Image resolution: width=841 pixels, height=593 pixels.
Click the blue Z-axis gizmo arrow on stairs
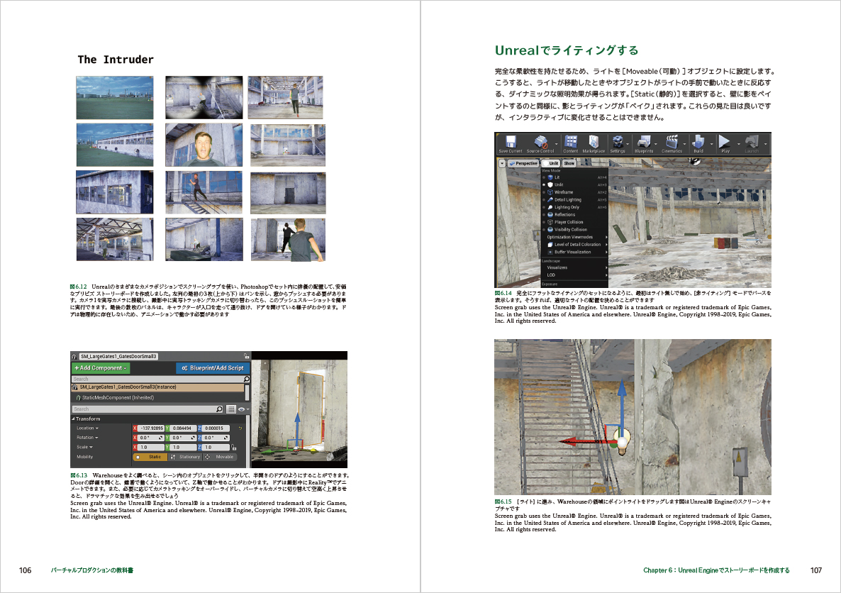tap(620, 401)
